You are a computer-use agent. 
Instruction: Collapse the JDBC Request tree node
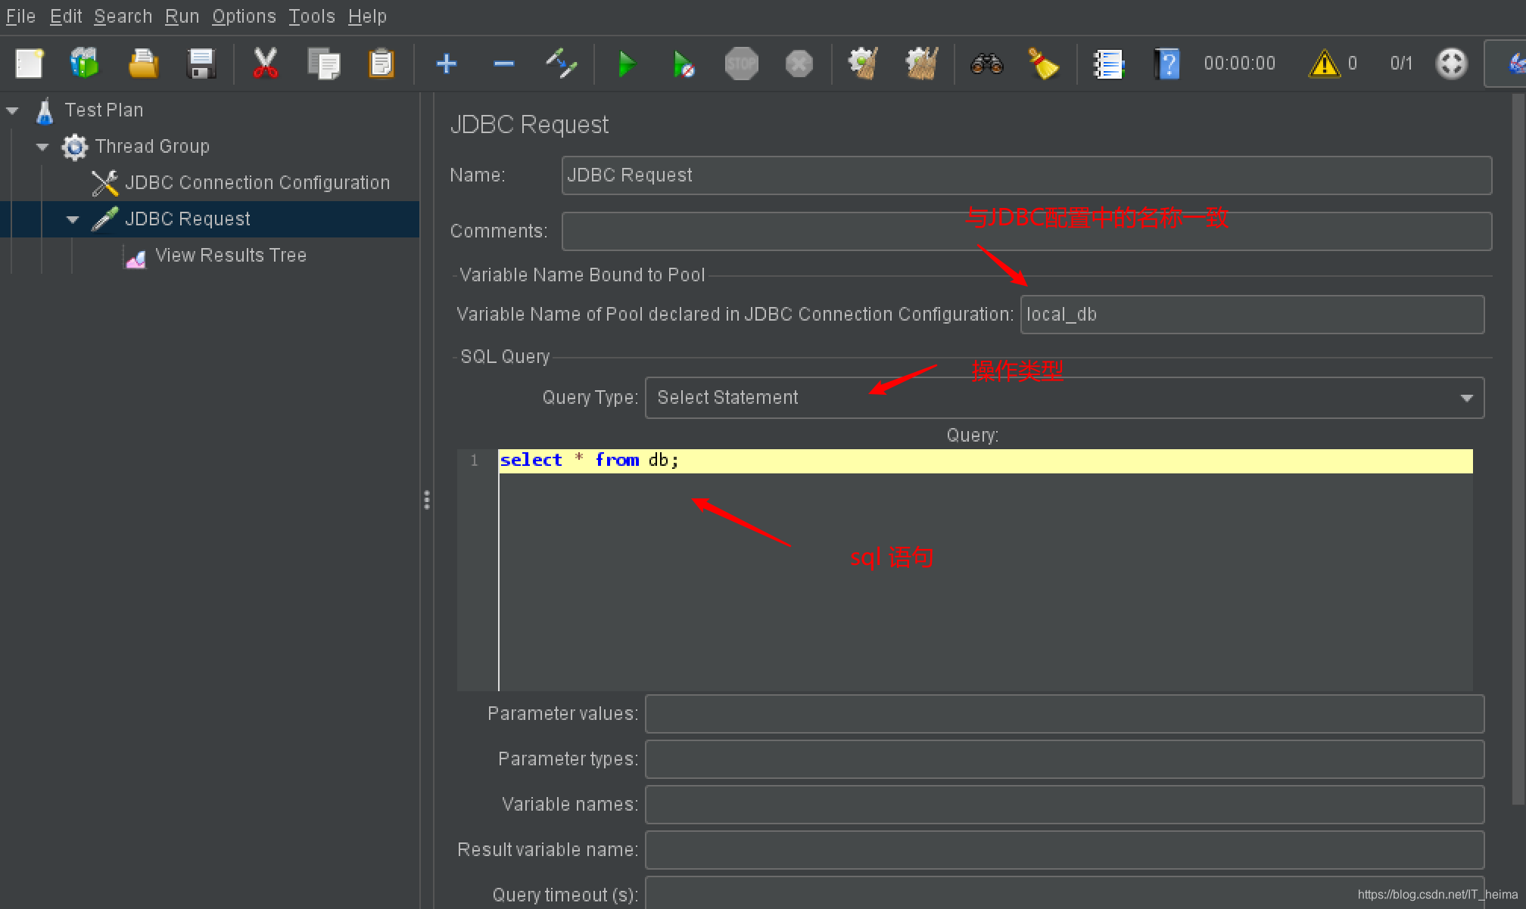coord(73,219)
